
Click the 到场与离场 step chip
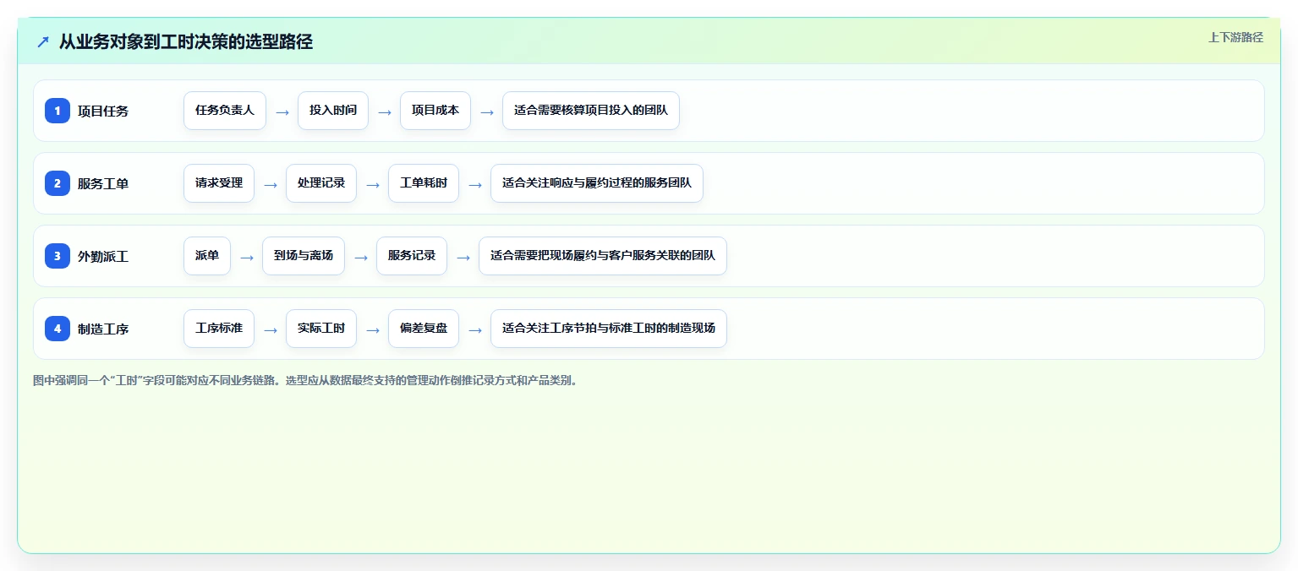pyautogui.click(x=304, y=256)
